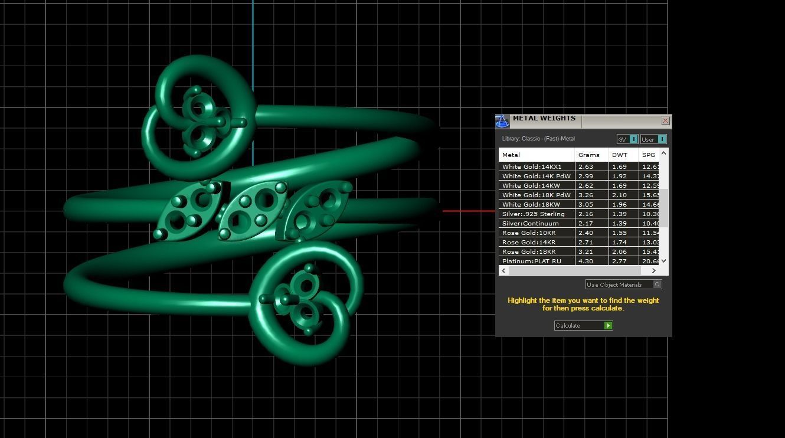Select the White Gold:14K PdW row

tap(579, 176)
